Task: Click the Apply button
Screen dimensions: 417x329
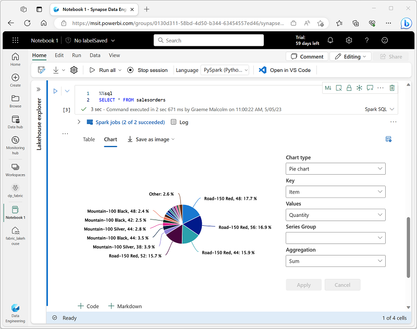Action: click(303, 285)
